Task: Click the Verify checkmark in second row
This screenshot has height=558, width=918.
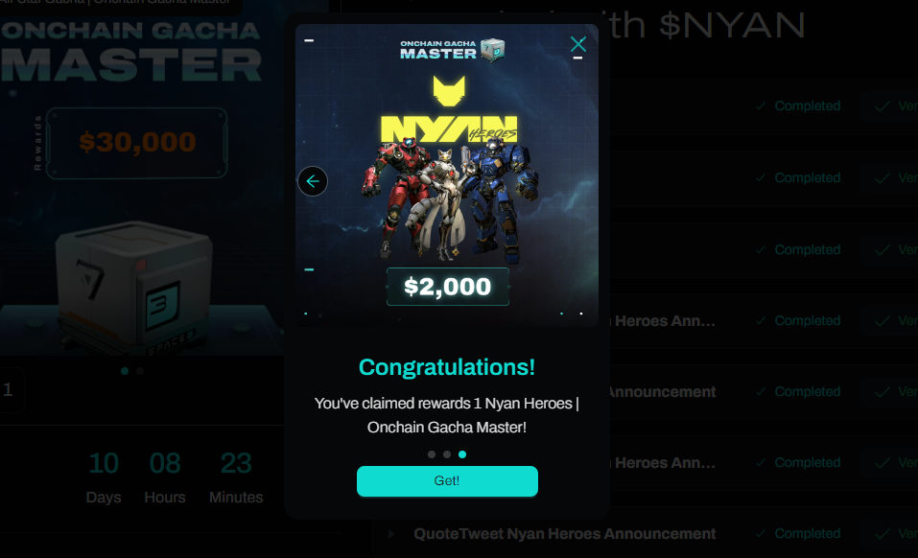Action: [883, 177]
